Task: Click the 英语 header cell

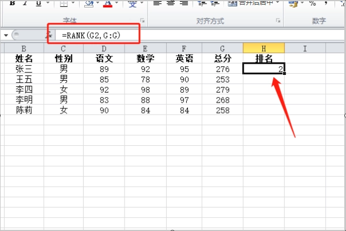Action: pos(184,58)
